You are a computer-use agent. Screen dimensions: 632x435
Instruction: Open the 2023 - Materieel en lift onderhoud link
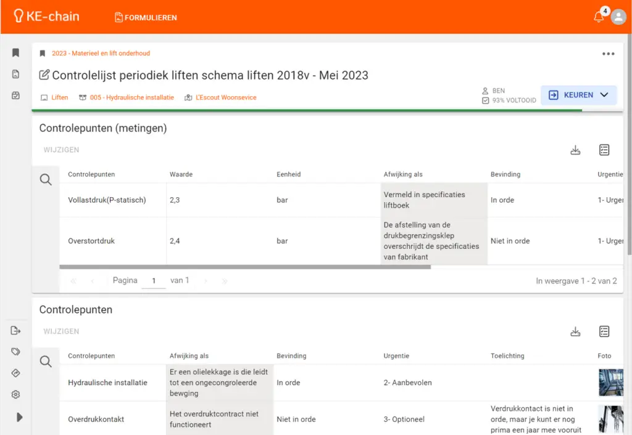[x=101, y=54]
